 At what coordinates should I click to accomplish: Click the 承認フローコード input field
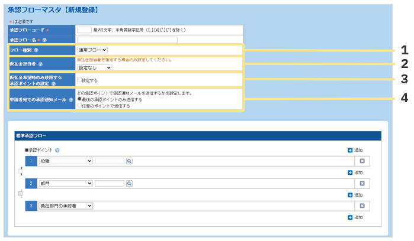click(x=84, y=29)
